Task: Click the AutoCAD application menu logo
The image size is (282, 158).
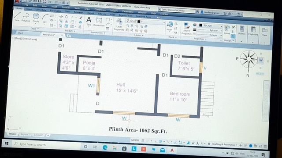Action: pos(17,1)
